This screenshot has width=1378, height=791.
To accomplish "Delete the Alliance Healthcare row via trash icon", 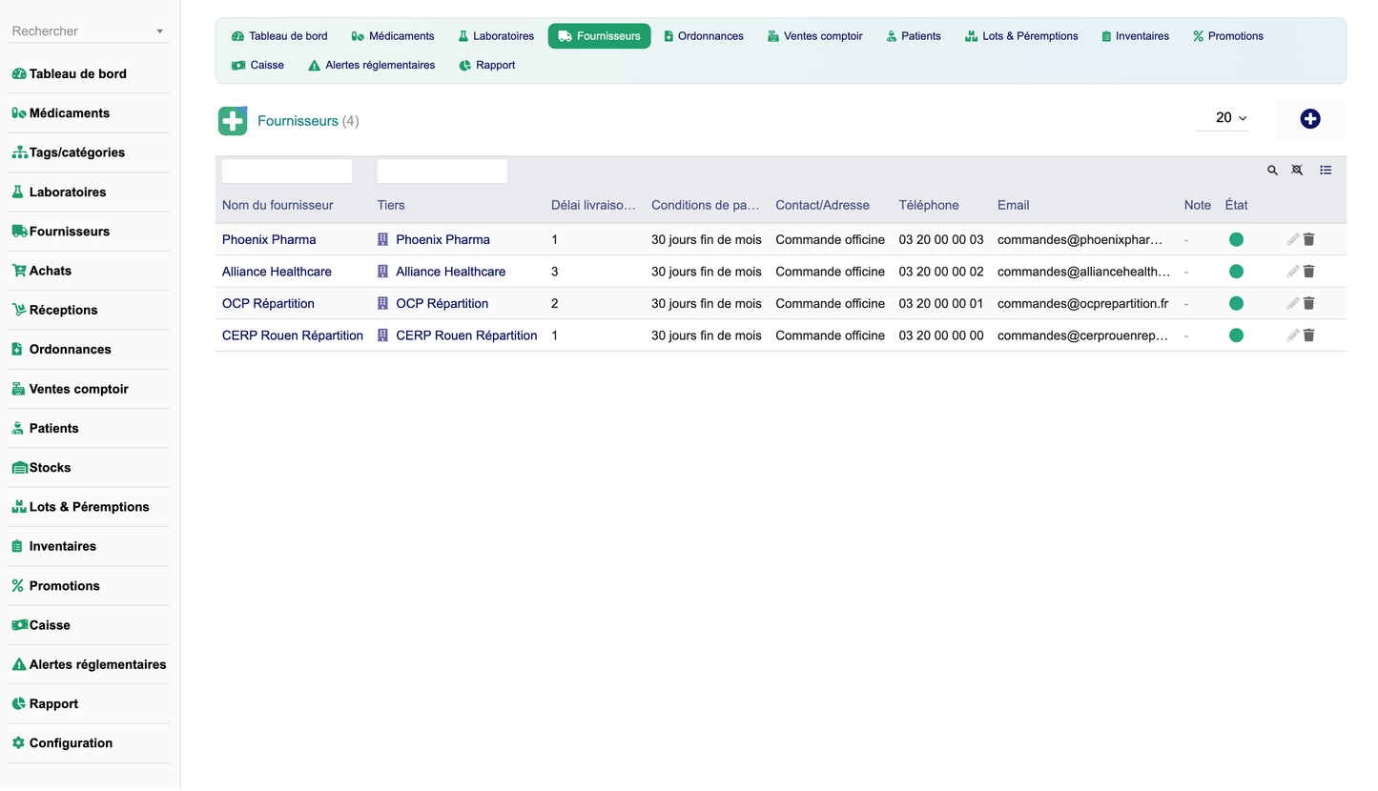I will click(1309, 272).
